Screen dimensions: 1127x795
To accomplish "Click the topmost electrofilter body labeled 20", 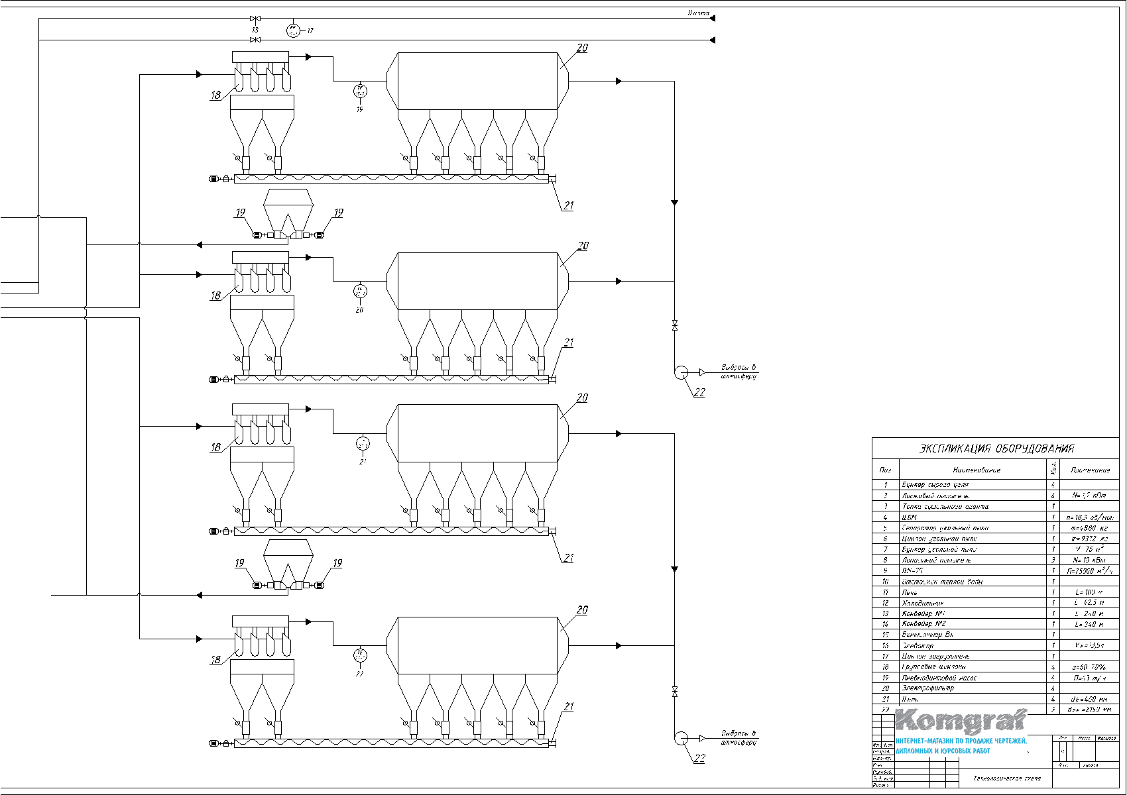I will point(477,81).
